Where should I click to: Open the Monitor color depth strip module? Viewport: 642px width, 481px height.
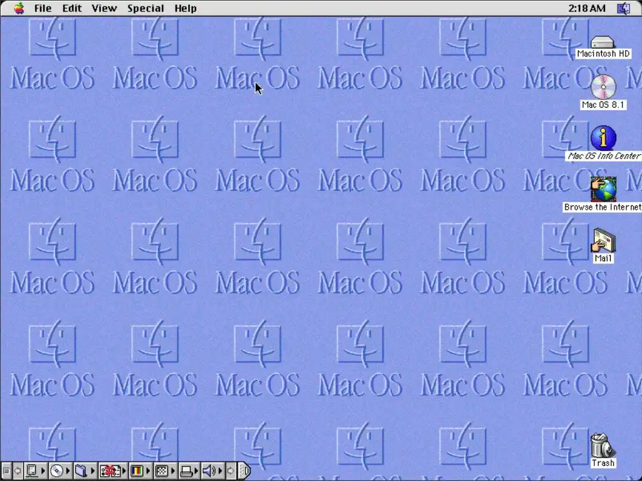point(140,471)
